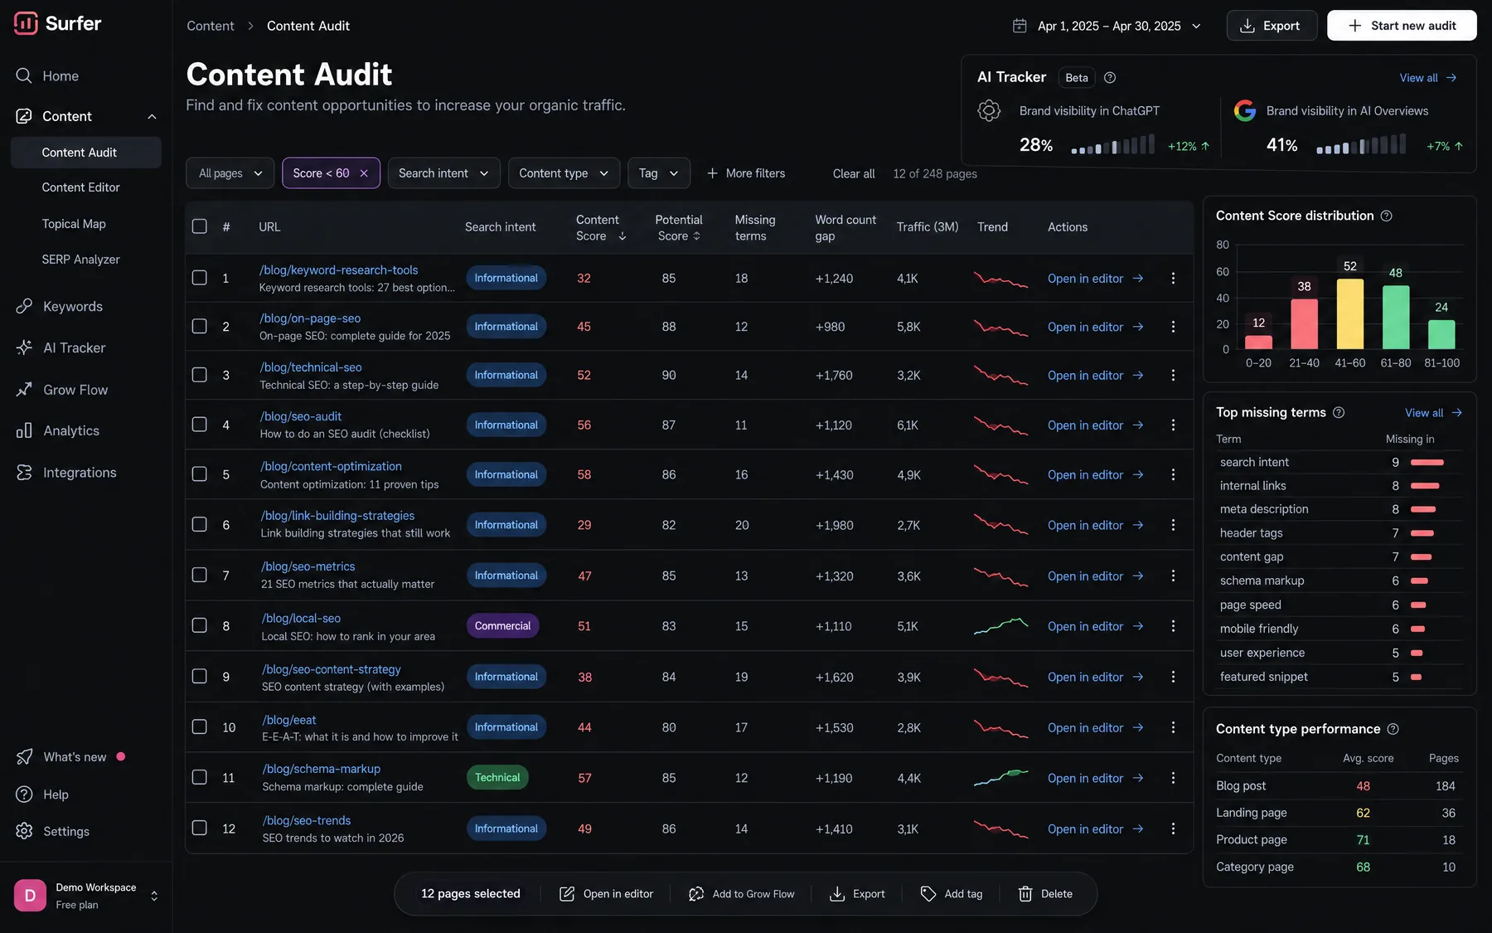Click the top Export button
Viewport: 1492px width, 933px height.
(x=1272, y=26)
